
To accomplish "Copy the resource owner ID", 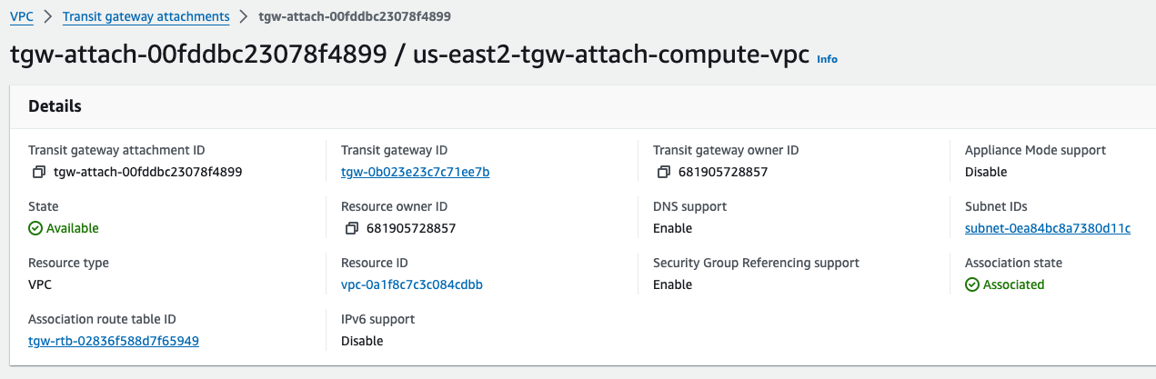I will pyautogui.click(x=351, y=228).
